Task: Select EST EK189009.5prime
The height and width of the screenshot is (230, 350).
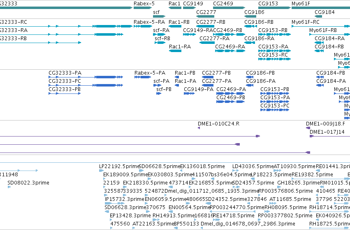Action: click(x=104, y=179)
